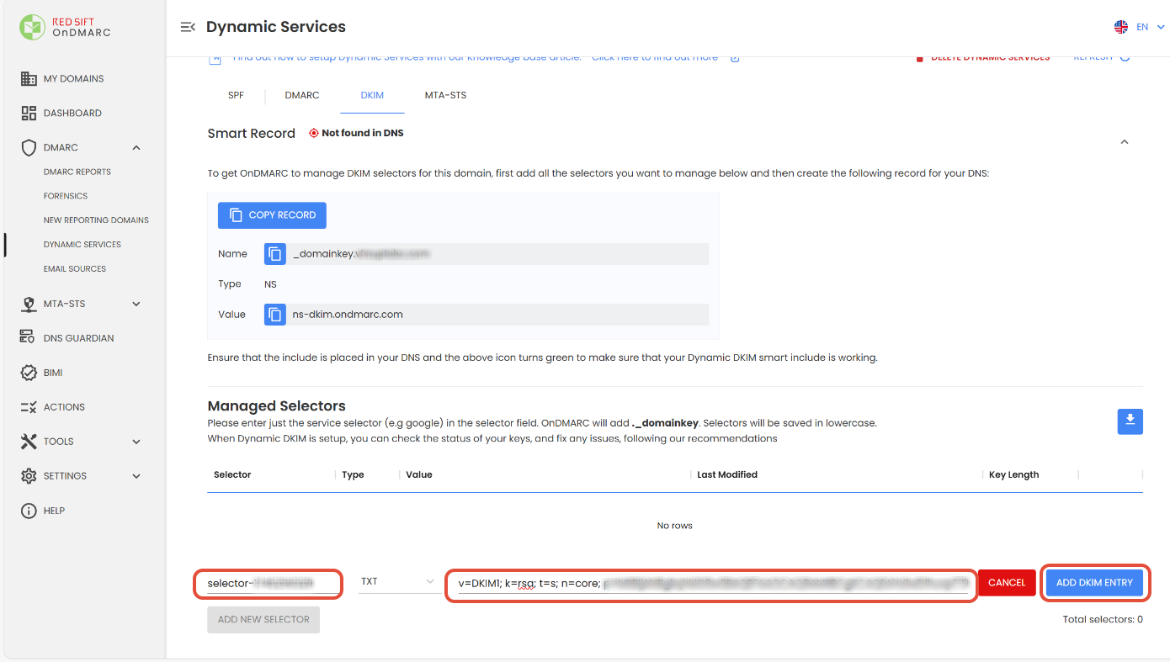The width and height of the screenshot is (1170, 662).
Task: Click the Total selectors: 0 text
Action: click(1103, 619)
